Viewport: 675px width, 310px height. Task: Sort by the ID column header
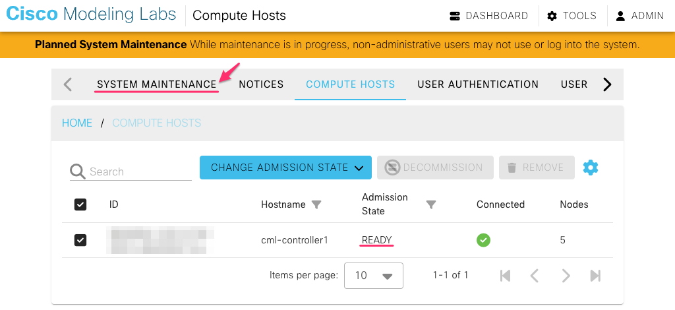tap(113, 204)
